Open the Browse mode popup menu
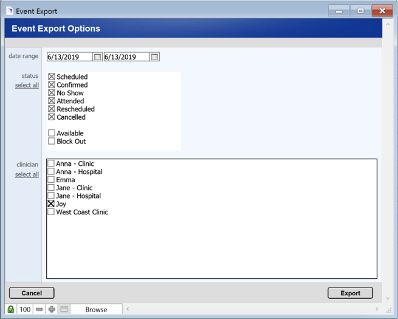Screen dimensions: 398x319 (x=96, y=309)
